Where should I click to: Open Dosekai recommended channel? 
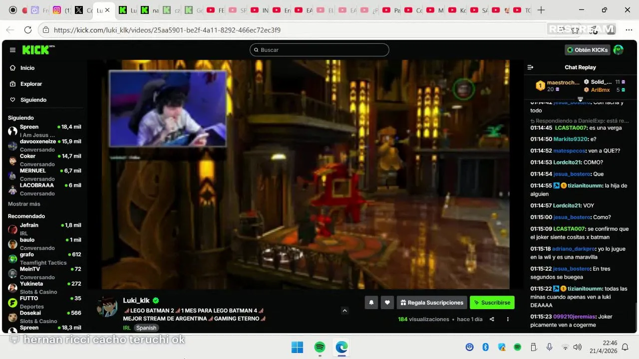[44, 317]
